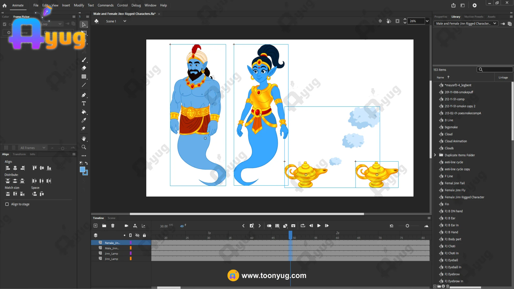
Task: Activate the Line tool
Action: tap(84, 85)
